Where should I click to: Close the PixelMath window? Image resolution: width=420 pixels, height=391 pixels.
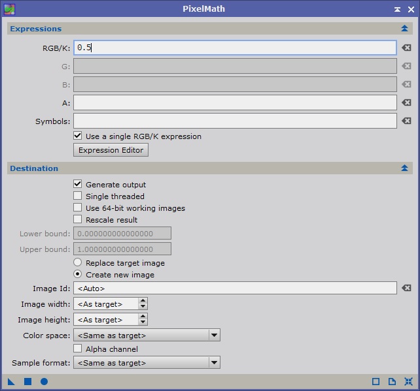tap(411, 9)
